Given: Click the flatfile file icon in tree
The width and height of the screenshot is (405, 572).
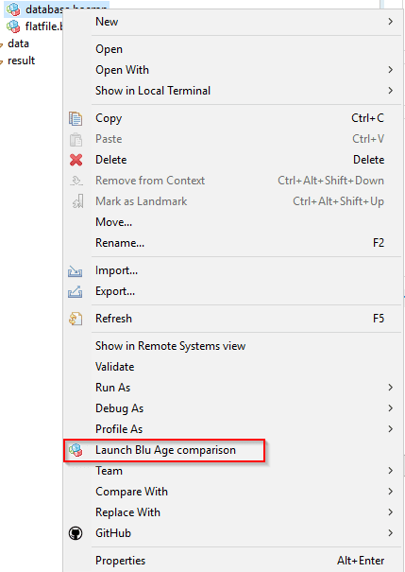Looking at the screenshot, I should coord(13,26).
